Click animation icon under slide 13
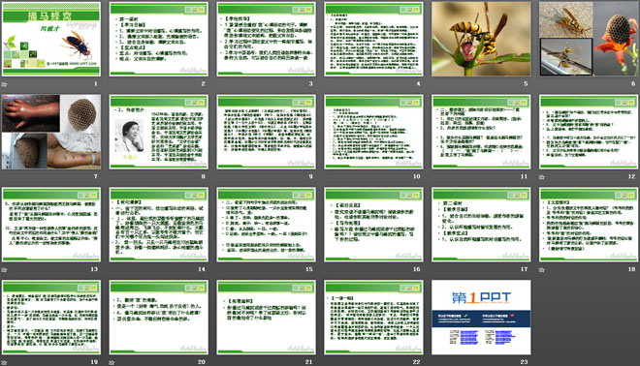Viewport: 640px width, 366px height. pos(4,269)
